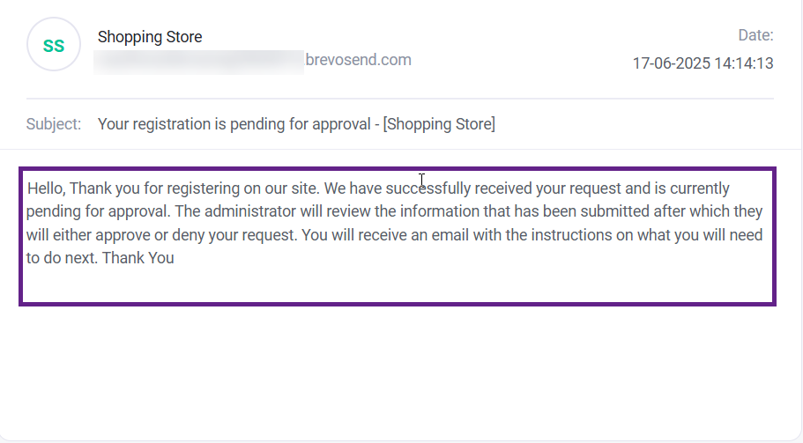Click the Subject: label

54,124
